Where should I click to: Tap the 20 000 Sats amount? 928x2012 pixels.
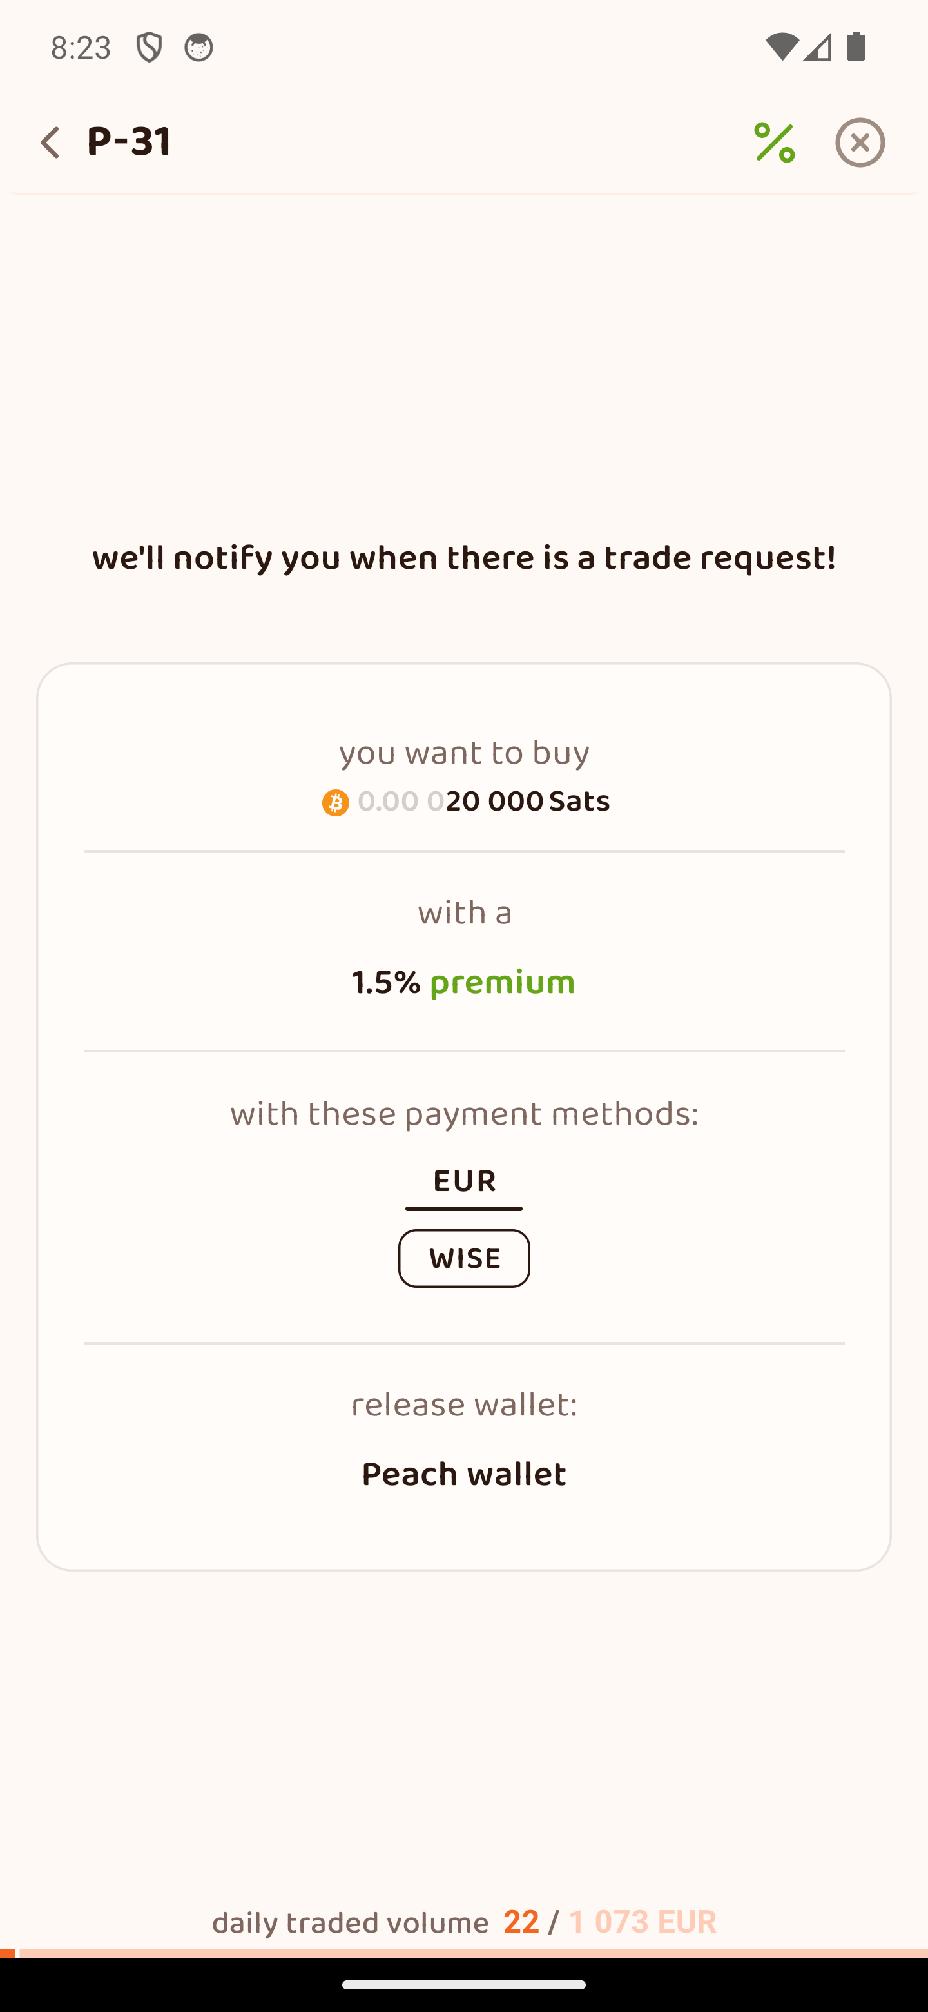[x=493, y=802]
